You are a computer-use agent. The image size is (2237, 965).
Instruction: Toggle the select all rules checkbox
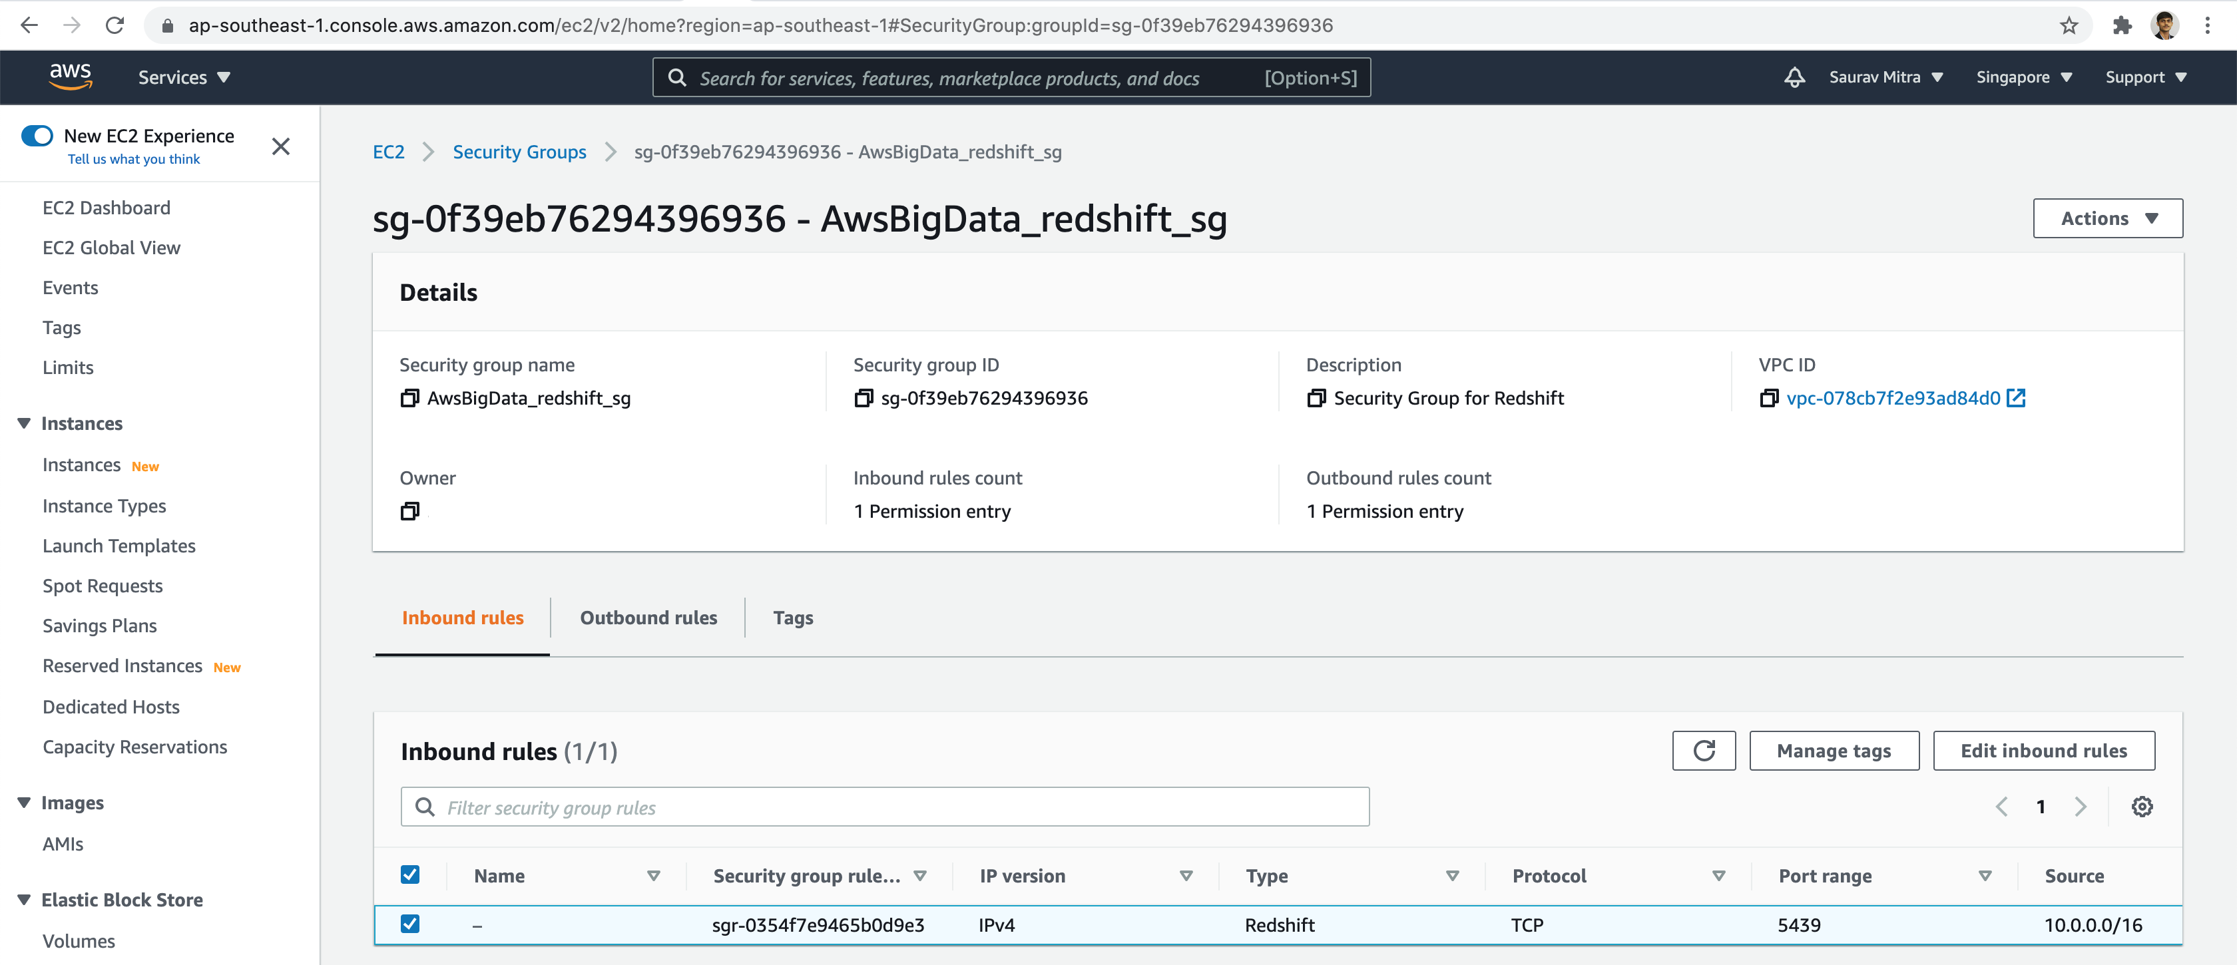[x=409, y=874]
